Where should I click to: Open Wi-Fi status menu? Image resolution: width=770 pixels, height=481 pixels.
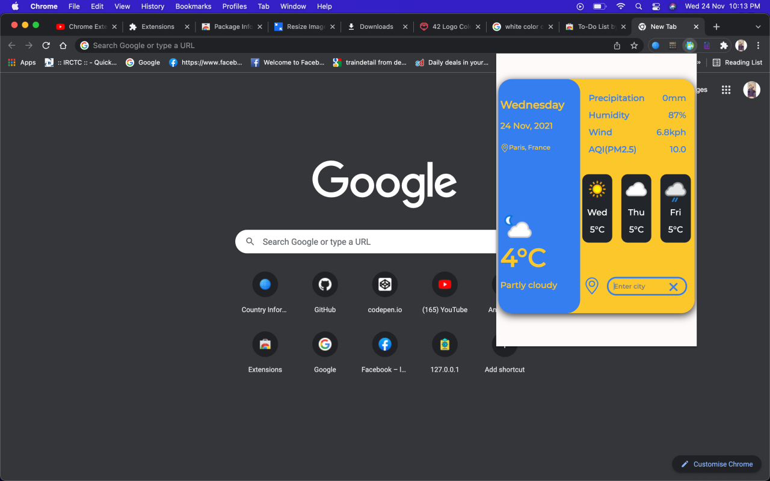(x=621, y=6)
